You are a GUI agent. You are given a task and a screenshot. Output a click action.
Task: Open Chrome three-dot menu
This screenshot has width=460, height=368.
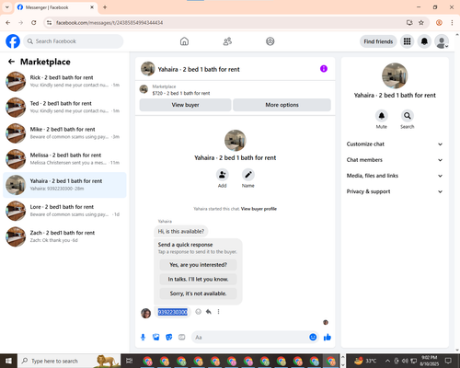452,23
